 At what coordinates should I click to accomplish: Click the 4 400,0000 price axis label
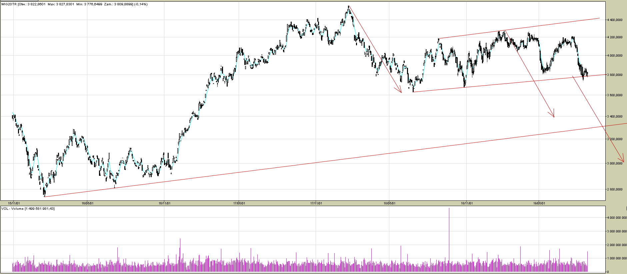click(x=615, y=20)
